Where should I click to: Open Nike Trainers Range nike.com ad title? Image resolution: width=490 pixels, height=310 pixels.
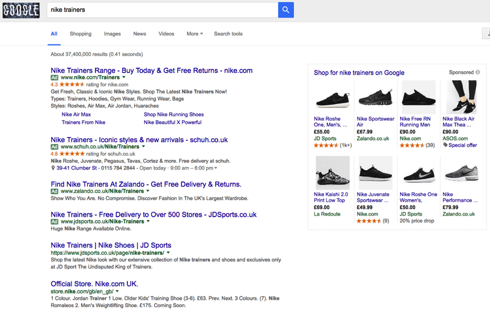click(152, 71)
